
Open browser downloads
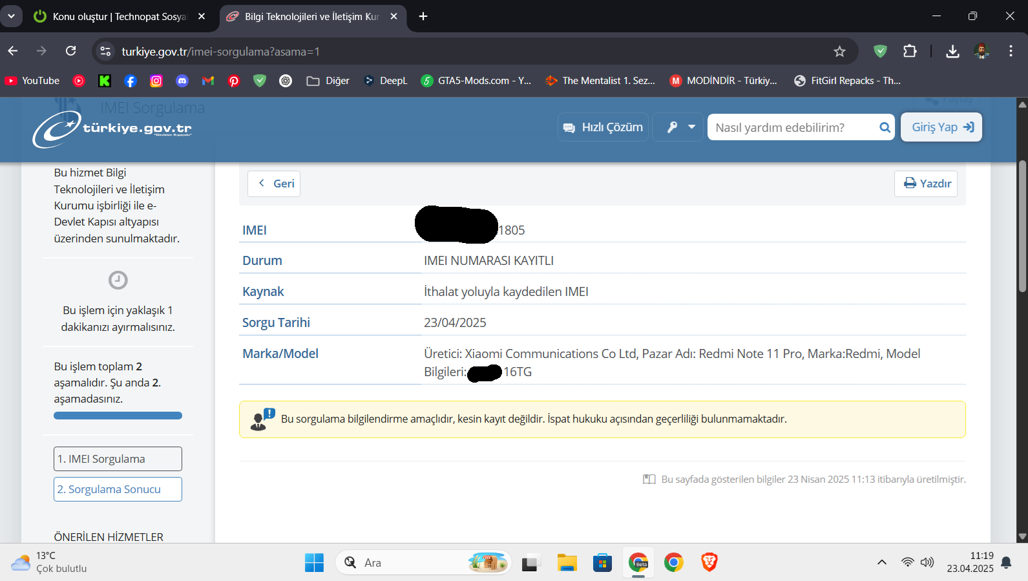pos(952,51)
